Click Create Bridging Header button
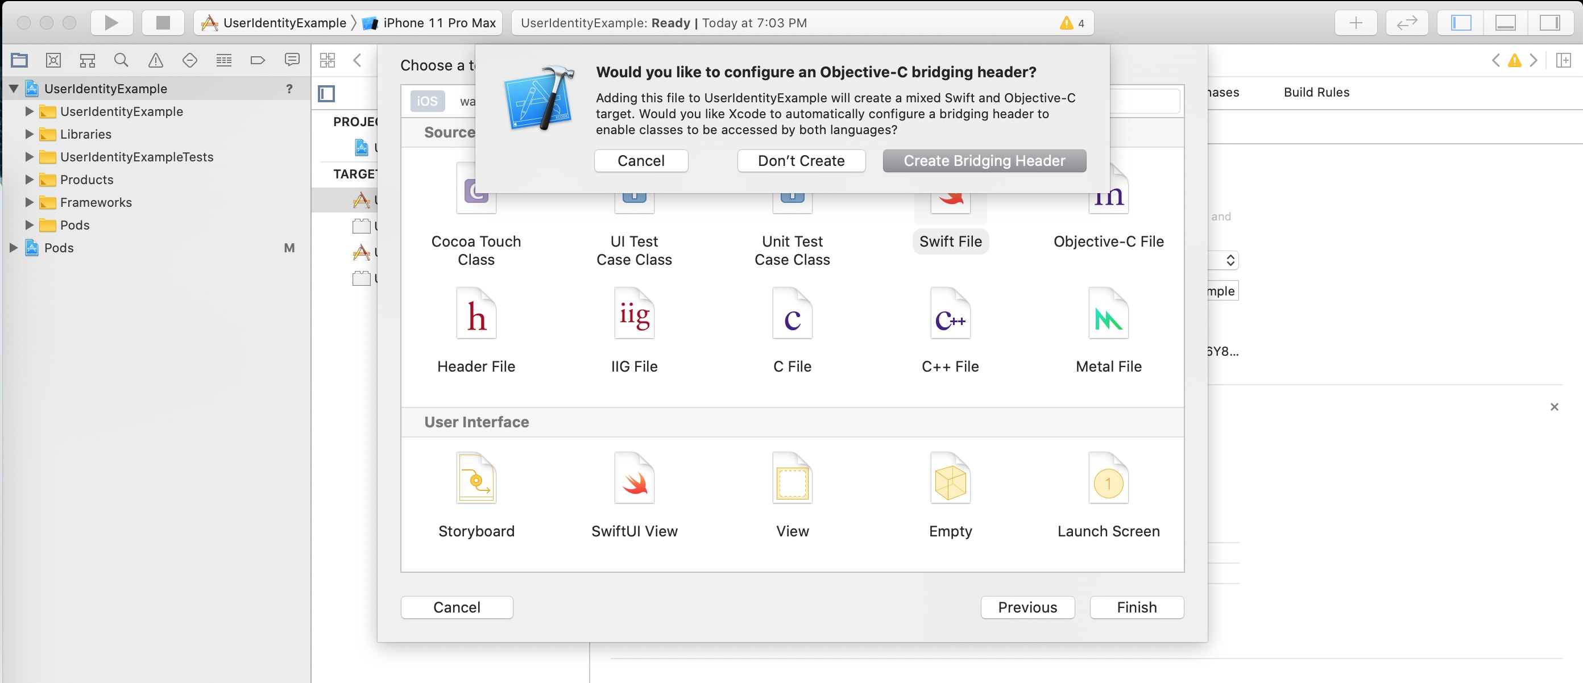The width and height of the screenshot is (1583, 683). point(984,160)
